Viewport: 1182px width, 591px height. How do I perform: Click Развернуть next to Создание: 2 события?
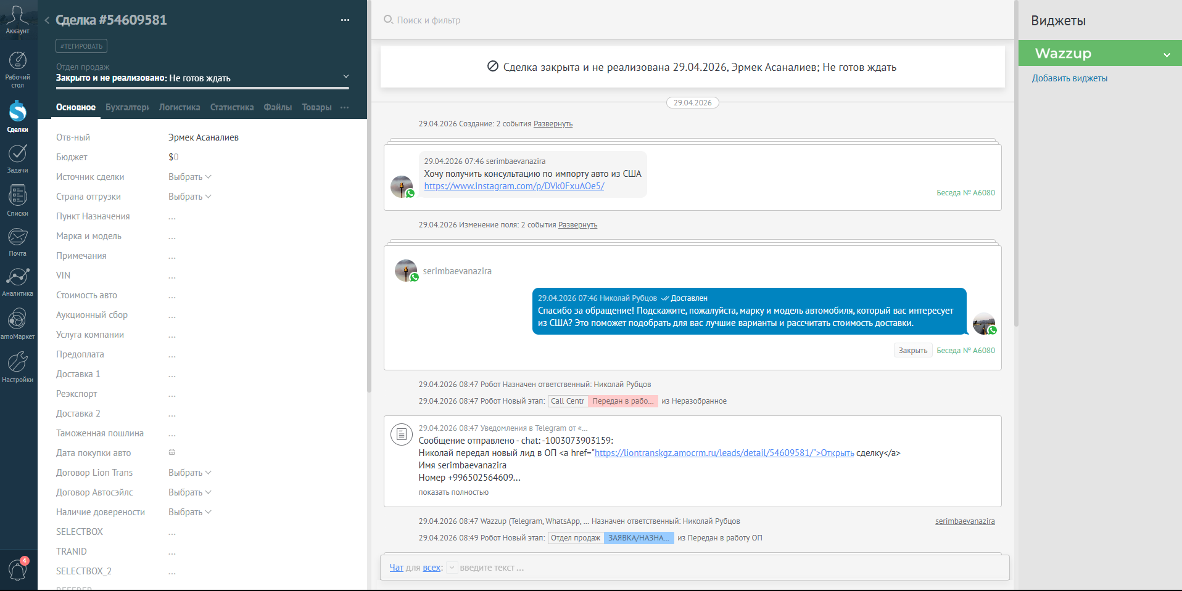point(553,124)
